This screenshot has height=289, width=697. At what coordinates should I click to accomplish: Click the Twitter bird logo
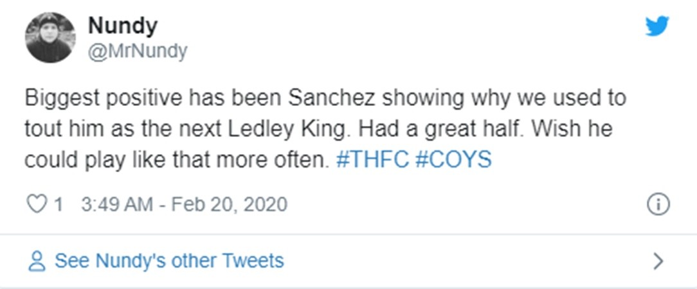657,26
